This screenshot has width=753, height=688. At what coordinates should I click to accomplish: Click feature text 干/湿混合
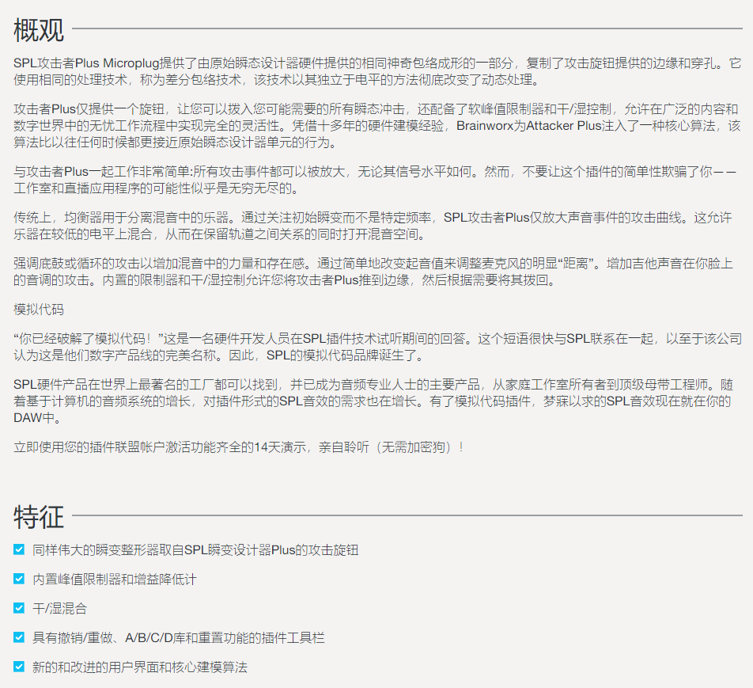pyautogui.click(x=59, y=608)
